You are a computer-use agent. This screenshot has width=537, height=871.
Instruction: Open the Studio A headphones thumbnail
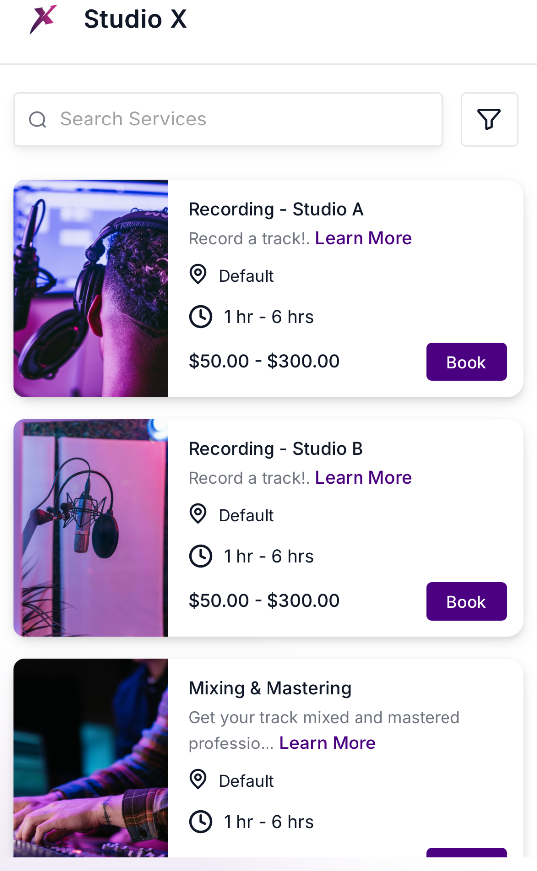point(91,289)
